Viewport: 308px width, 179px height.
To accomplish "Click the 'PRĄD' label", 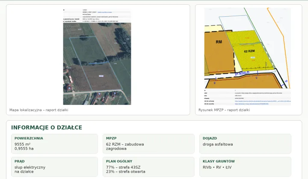I will [19, 162].
